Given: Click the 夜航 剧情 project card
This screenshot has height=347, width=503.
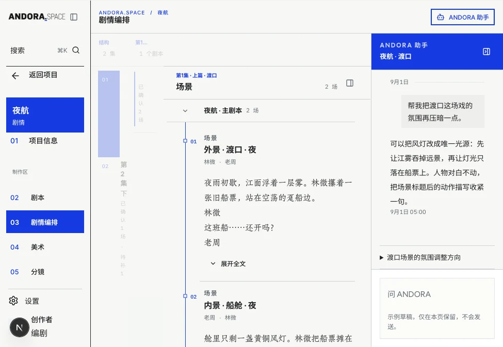Looking at the screenshot, I should 45,115.
